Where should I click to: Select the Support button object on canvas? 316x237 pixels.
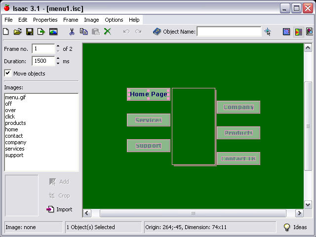(x=149, y=146)
